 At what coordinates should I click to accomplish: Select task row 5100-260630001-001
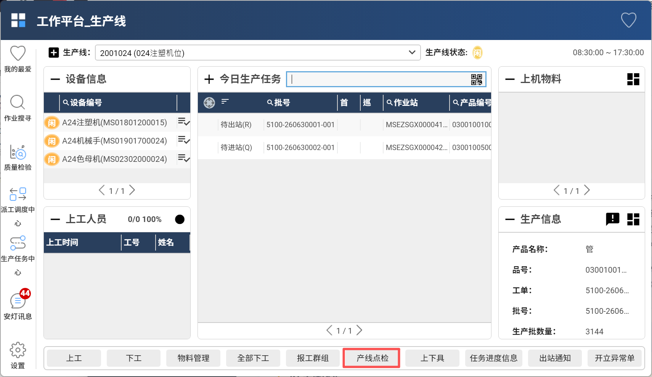coord(344,125)
